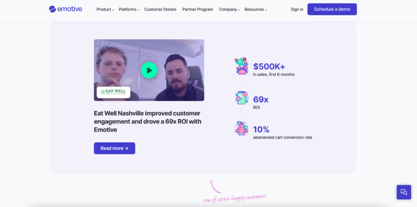The image size is (417, 207).
Task: Click the 'ROI' label under 69x
Action: (257, 108)
